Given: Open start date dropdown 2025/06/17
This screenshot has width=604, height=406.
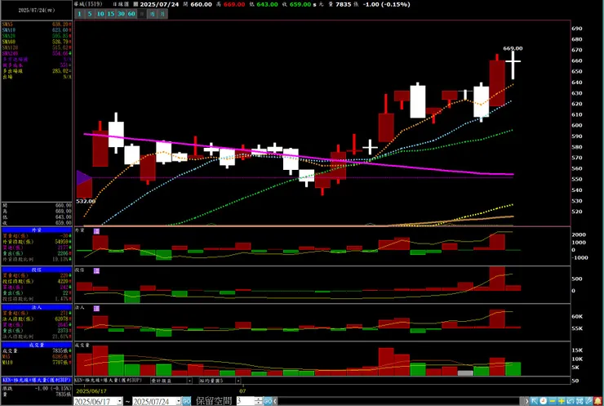Looking at the screenshot, I should point(119,401).
